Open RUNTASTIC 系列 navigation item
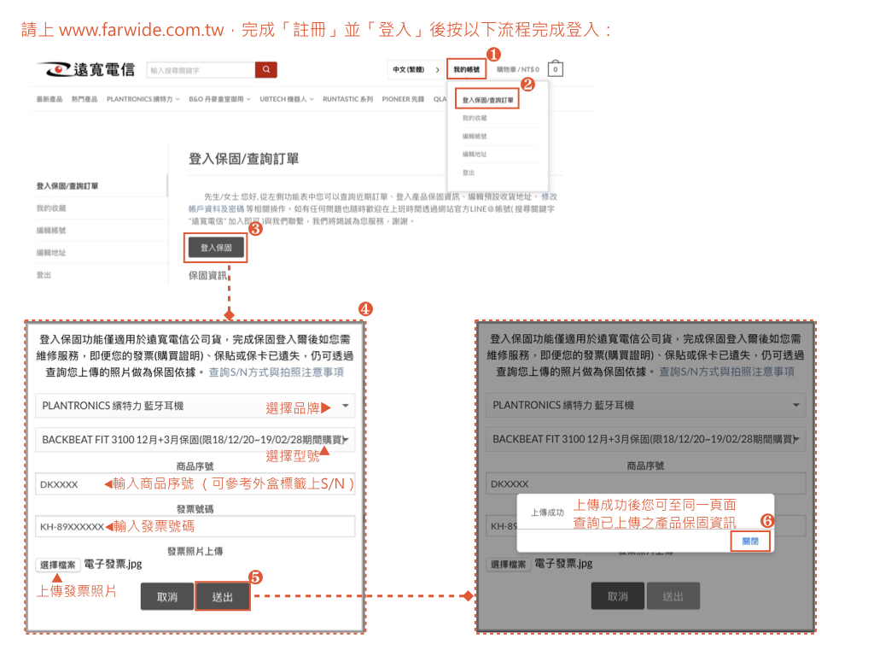 coord(348,99)
